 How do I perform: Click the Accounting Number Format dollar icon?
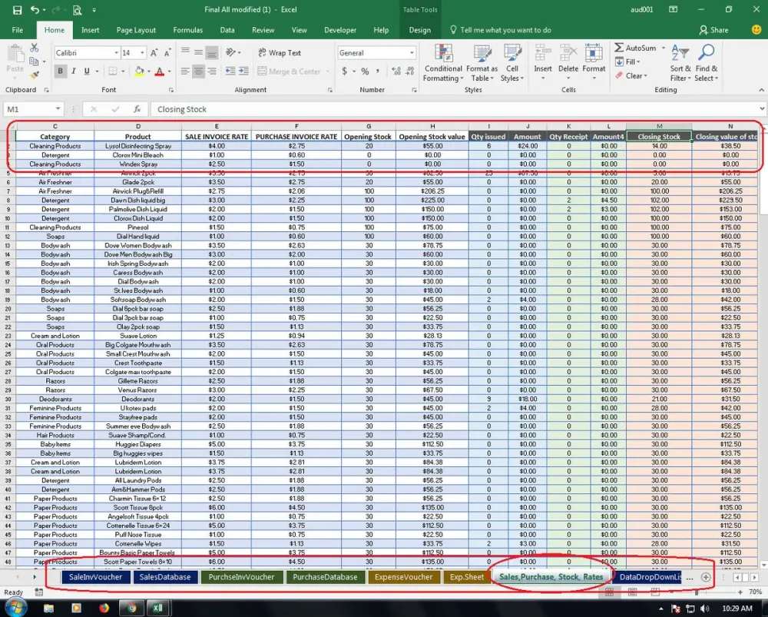344,71
